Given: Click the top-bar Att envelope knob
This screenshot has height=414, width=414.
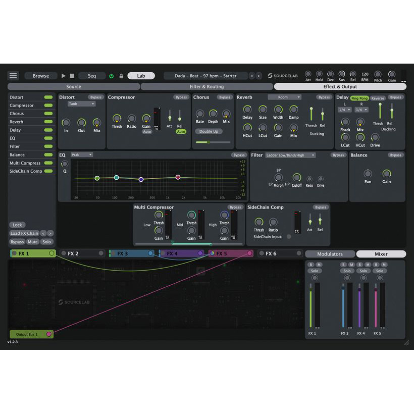Looking at the screenshot, I should 308,74.
